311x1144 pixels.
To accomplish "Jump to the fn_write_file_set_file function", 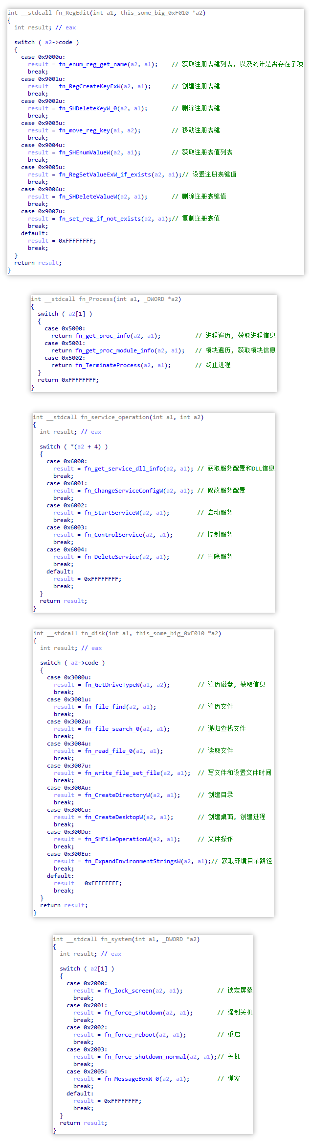I will coord(122,773).
